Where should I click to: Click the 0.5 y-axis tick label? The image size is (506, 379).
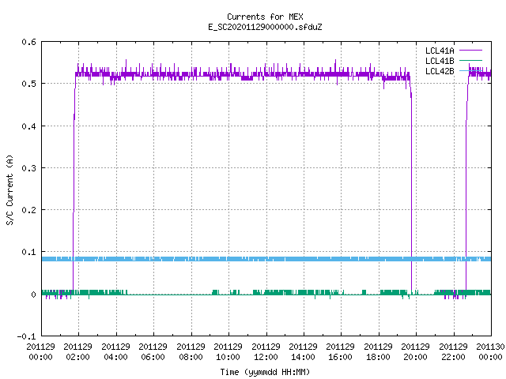click(28, 84)
